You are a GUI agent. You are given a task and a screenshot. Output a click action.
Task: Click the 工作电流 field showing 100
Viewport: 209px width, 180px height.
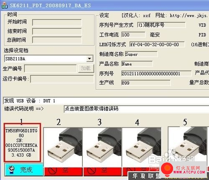133,35
